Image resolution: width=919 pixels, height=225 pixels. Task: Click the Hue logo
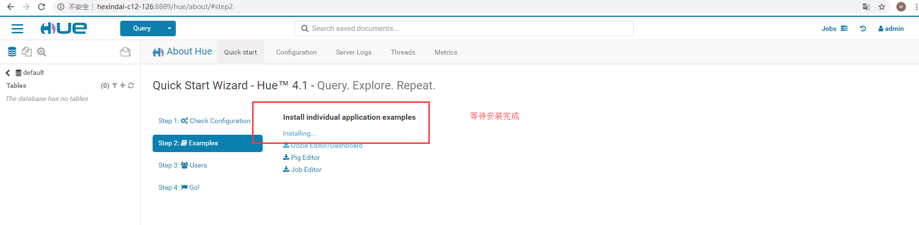coord(64,28)
